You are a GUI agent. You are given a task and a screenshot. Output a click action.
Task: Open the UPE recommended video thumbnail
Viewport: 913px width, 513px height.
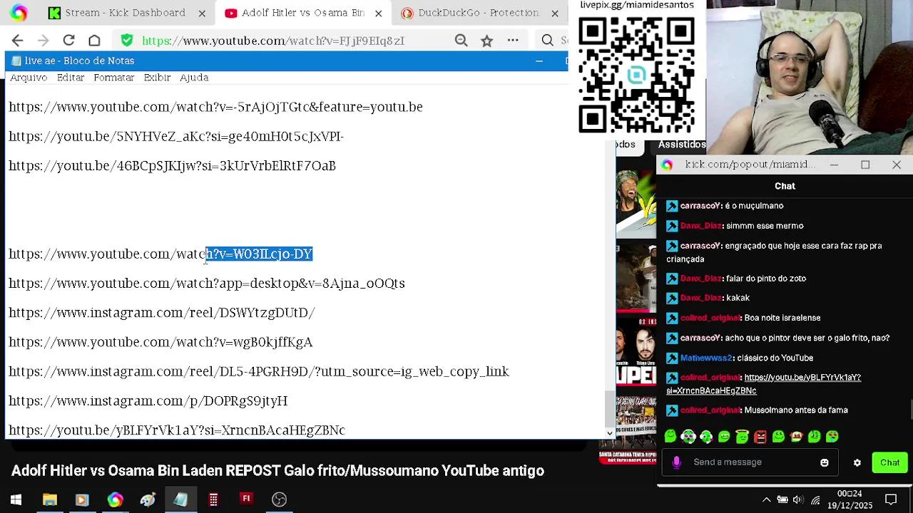point(636,352)
